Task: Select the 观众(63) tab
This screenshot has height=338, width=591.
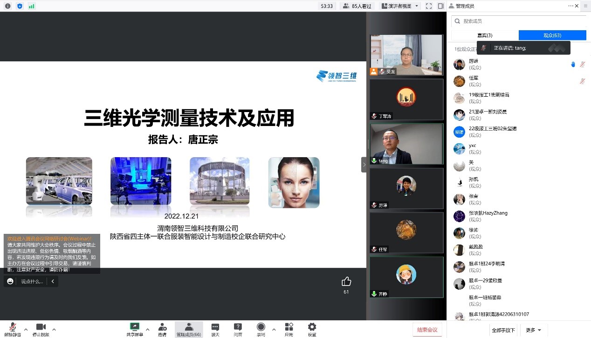Action: (x=552, y=35)
